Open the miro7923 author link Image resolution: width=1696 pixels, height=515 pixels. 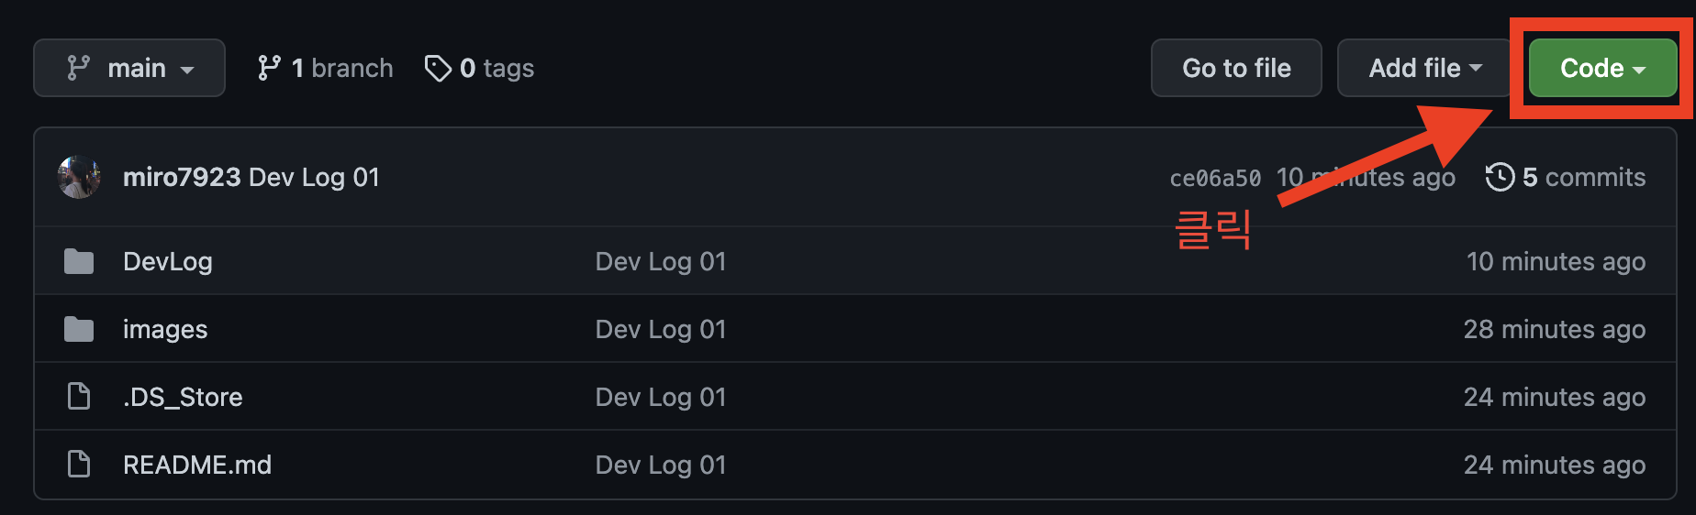coord(182,177)
